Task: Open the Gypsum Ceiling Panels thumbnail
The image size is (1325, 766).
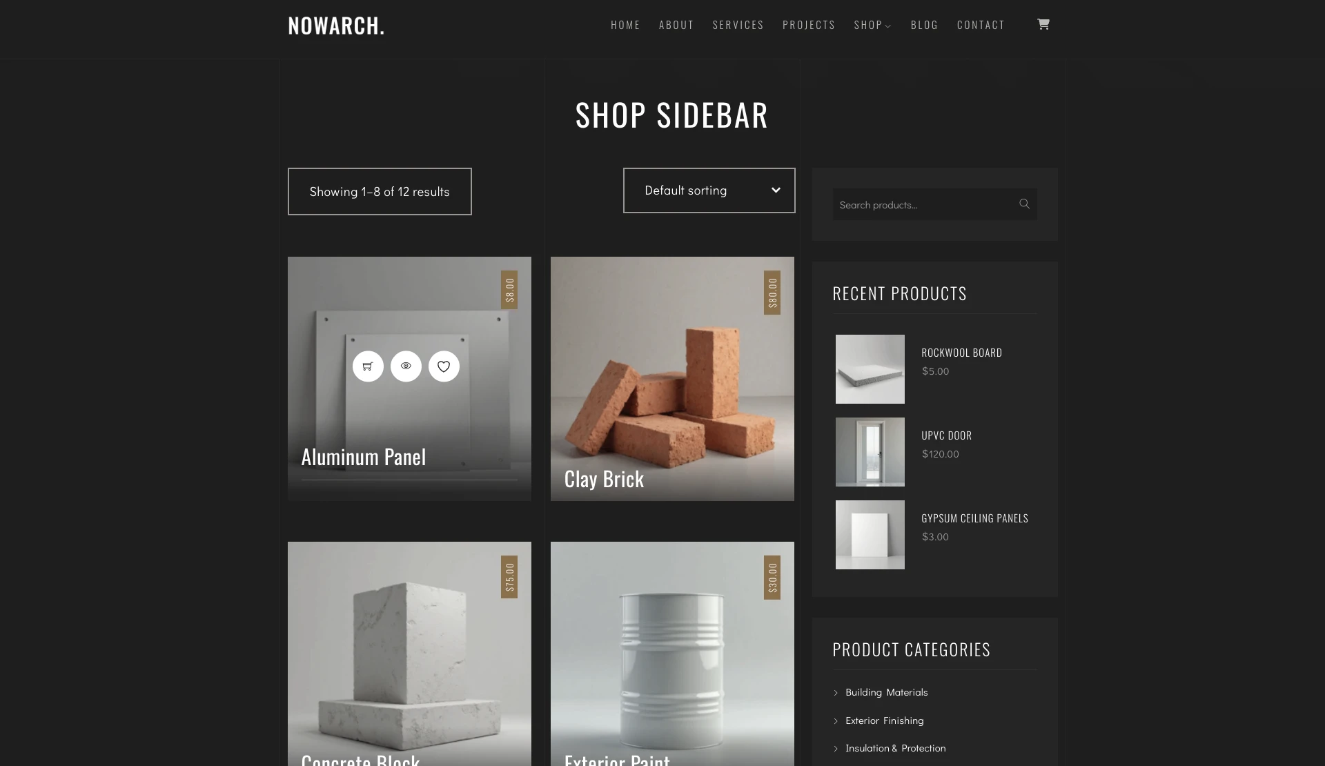Action: [x=870, y=535]
